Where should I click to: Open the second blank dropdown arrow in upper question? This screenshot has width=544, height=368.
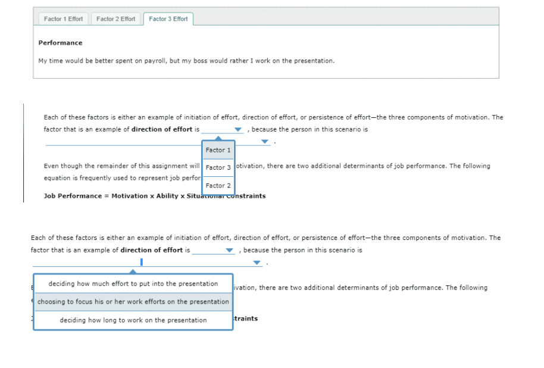(x=264, y=141)
